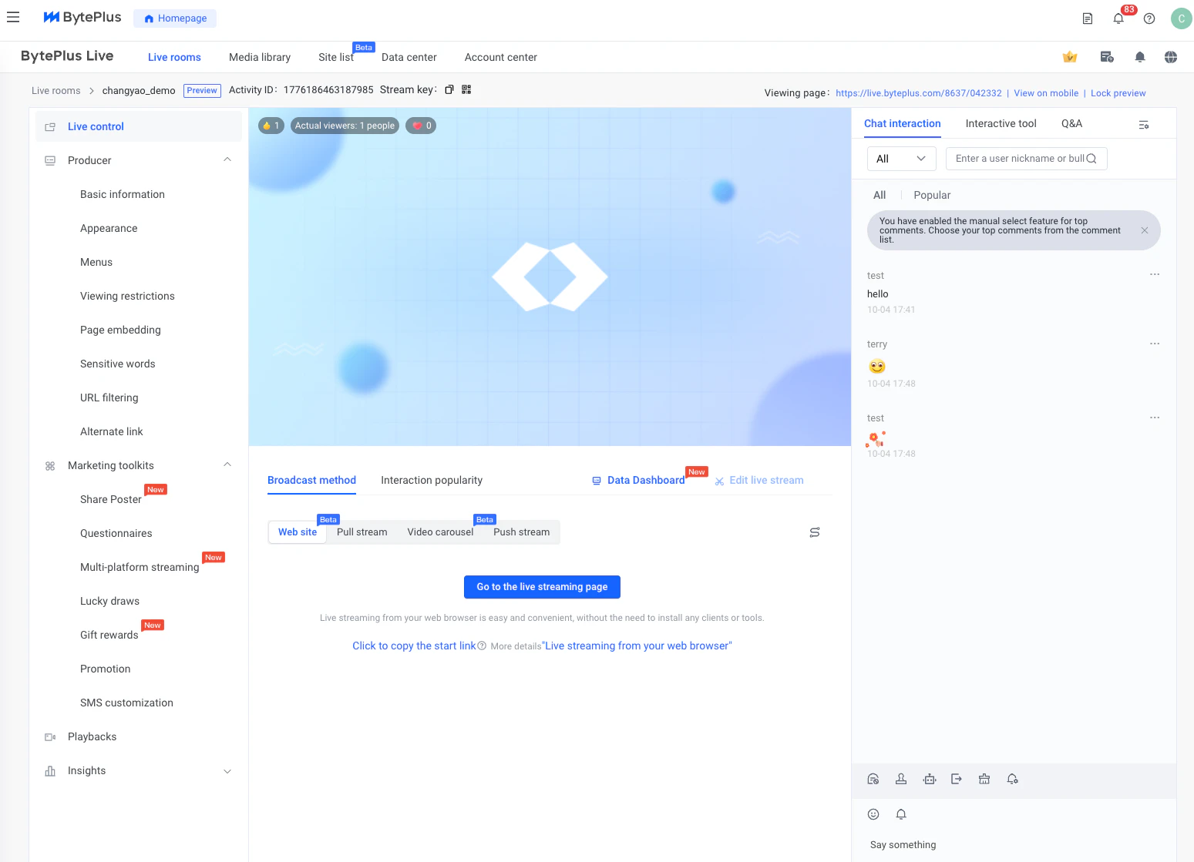The width and height of the screenshot is (1194, 862).
Task: Click the bell icon above the chat input
Action: point(901,814)
